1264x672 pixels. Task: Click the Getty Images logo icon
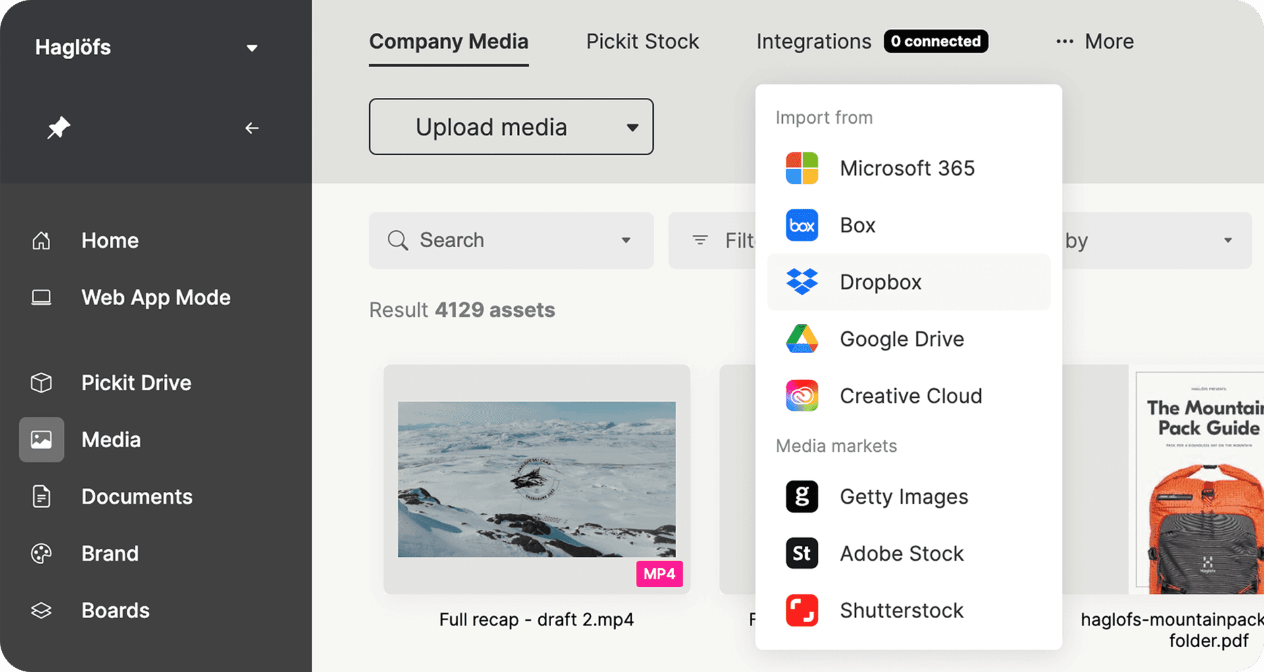(x=802, y=496)
